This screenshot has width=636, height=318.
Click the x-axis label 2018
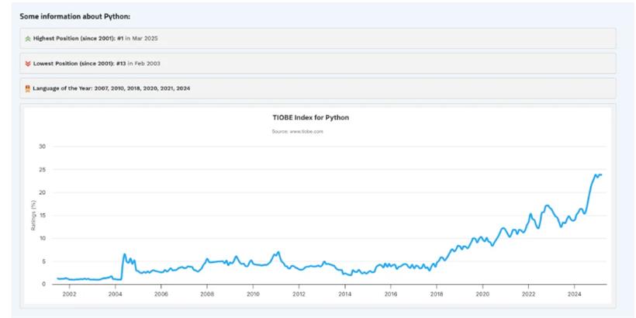click(437, 293)
